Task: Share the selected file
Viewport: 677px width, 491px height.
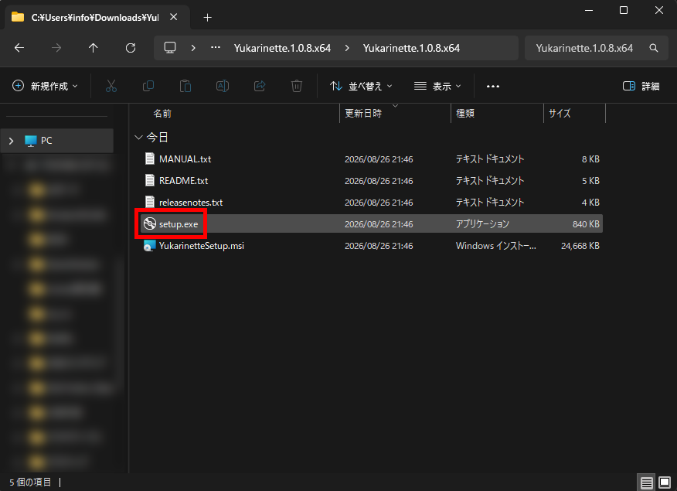Action: tap(260, 86)
